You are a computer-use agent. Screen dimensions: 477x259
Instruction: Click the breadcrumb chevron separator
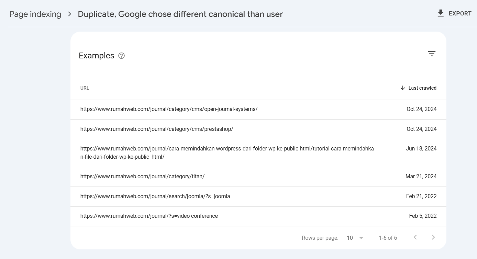click(70, 14)
